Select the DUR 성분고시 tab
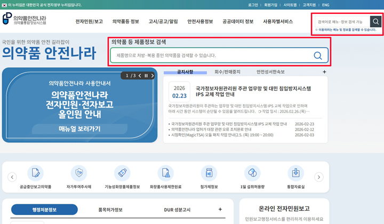This screenshot has height=224, width=384. 177,210
